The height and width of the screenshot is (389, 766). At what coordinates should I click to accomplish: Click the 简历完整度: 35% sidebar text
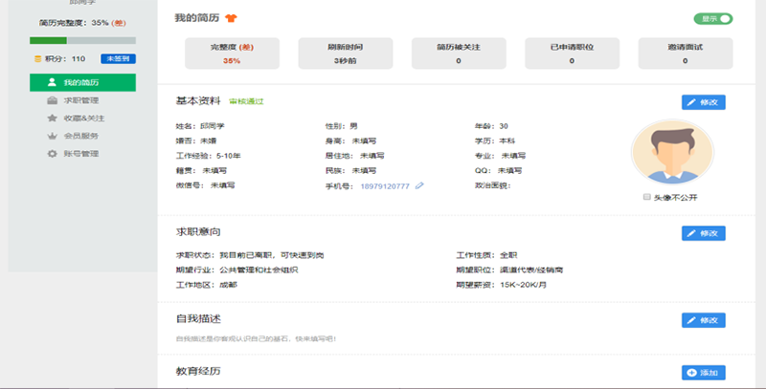pos(82,23)
